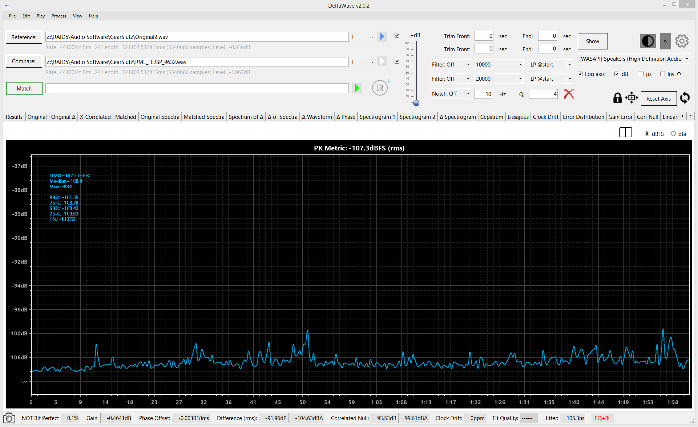Expand the first Filter: Off dropdown
The height and width of the screenshot is (427, 698).
(x=451, y=65)
